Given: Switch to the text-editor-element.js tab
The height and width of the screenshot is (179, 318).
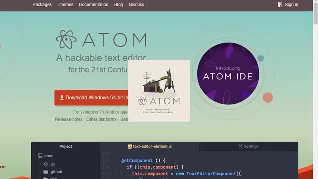Looking at the screenshot, I should tap(150, 146).
